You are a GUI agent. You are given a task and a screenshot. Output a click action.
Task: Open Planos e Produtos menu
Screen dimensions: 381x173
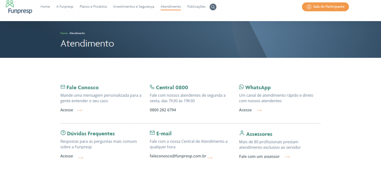coord(93,7)
